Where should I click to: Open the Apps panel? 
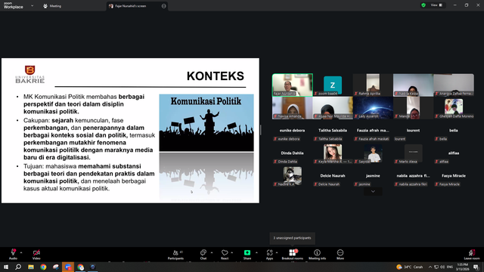269,255
